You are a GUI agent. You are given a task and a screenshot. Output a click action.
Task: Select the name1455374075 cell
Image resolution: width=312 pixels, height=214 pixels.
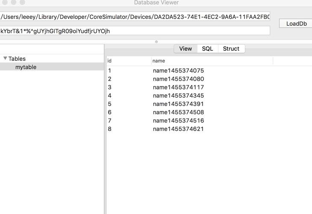(x=178, y=71)
